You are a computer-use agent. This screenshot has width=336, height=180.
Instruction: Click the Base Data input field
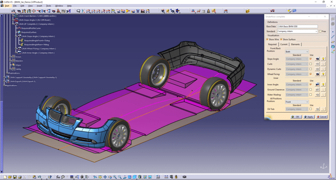[297, 26]
